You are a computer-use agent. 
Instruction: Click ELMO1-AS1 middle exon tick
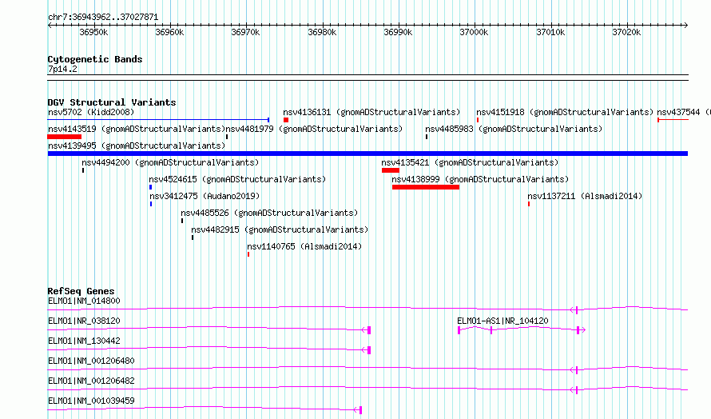(x=491, y=330)
